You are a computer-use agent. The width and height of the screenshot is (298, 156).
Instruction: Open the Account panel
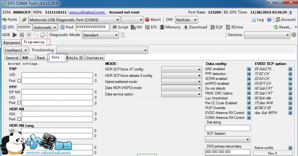coord(286,19)
